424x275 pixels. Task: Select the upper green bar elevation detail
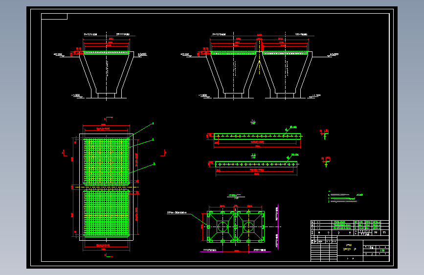(x=257, y=136)
